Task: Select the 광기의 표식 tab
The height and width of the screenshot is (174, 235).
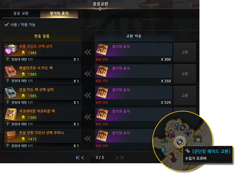Action: tap(59, 14)
